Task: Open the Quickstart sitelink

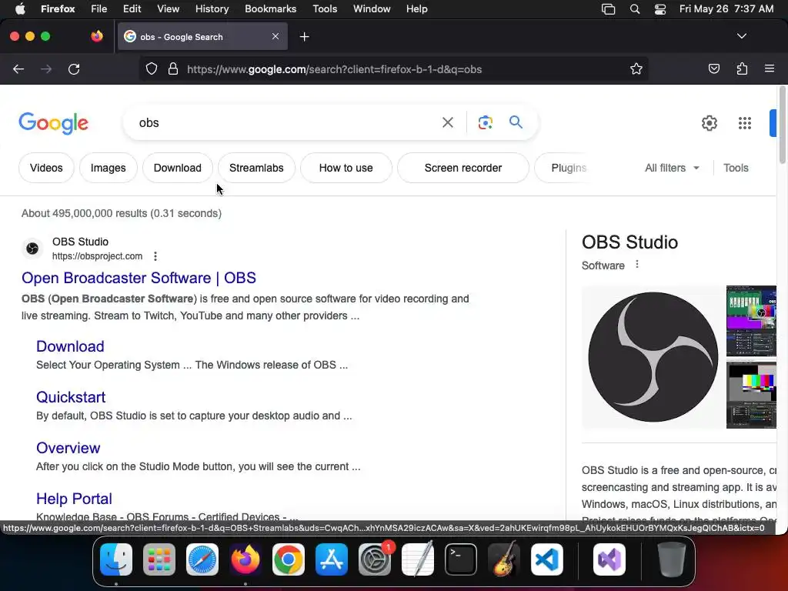Action: coord(71,397)
